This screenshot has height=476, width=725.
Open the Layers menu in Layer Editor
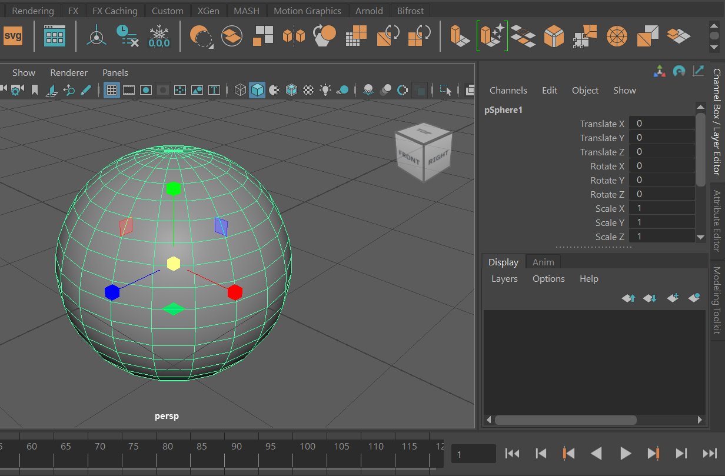coord(504,279)
